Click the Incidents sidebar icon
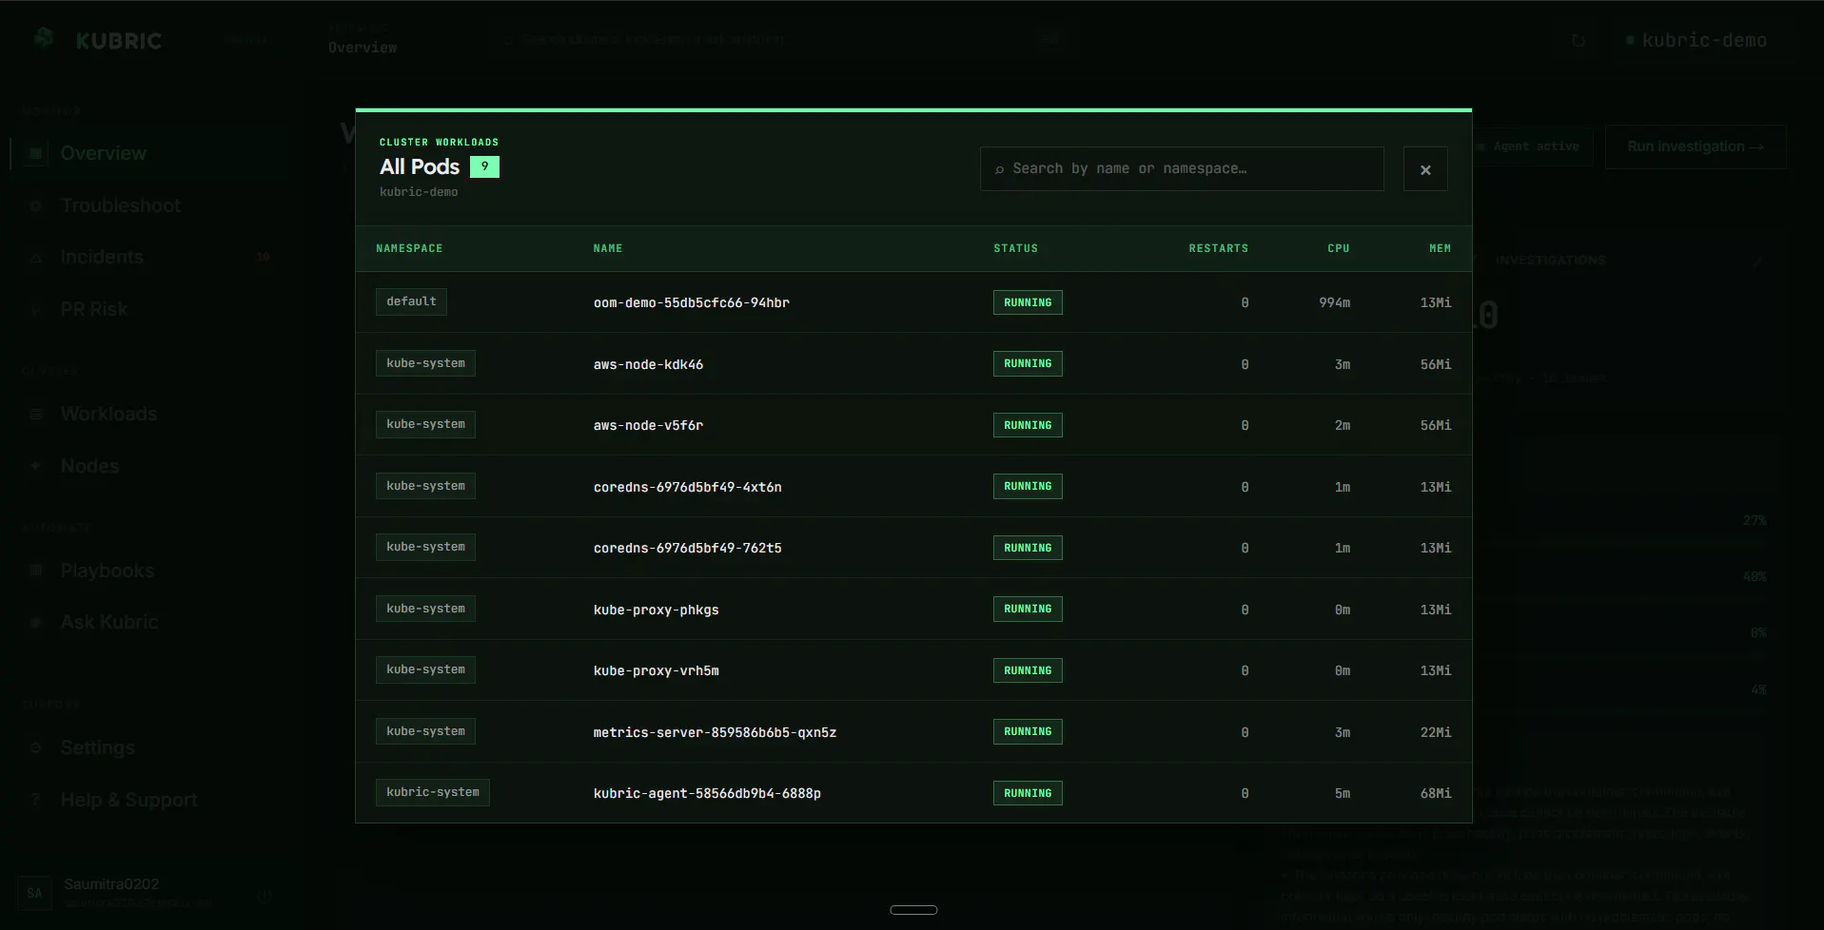Image resolution: width=1824 pixels, height=930 pixels. pyautogui.click(x=36, y=258)
